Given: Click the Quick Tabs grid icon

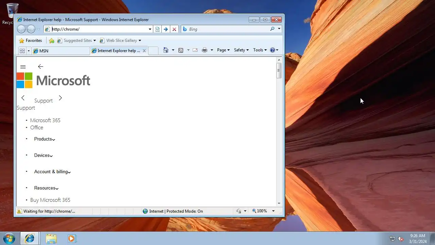Looking at the screenshot, I should pos(22,51).
